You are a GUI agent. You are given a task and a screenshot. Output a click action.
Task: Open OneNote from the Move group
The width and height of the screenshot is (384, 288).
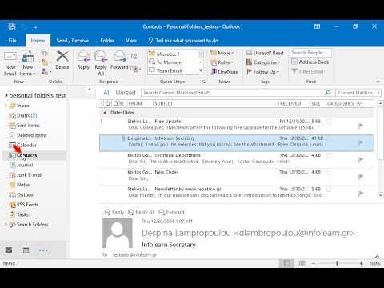[224, 72]
